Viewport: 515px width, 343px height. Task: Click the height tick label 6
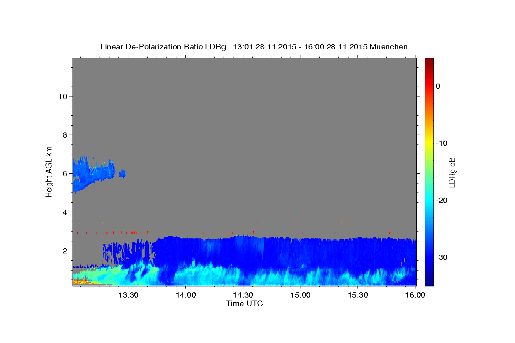tap(65, 173)
